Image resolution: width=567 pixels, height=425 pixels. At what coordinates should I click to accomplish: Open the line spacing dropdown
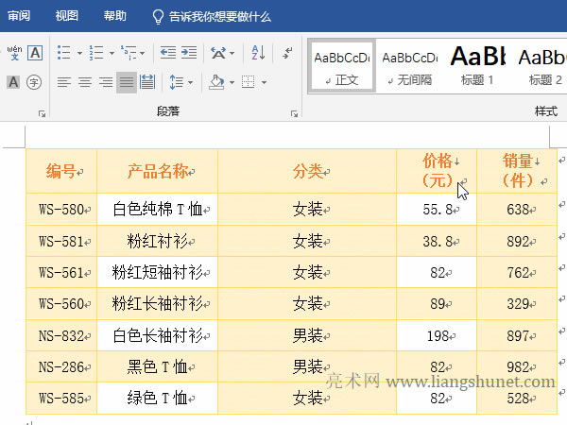[181, 82]
